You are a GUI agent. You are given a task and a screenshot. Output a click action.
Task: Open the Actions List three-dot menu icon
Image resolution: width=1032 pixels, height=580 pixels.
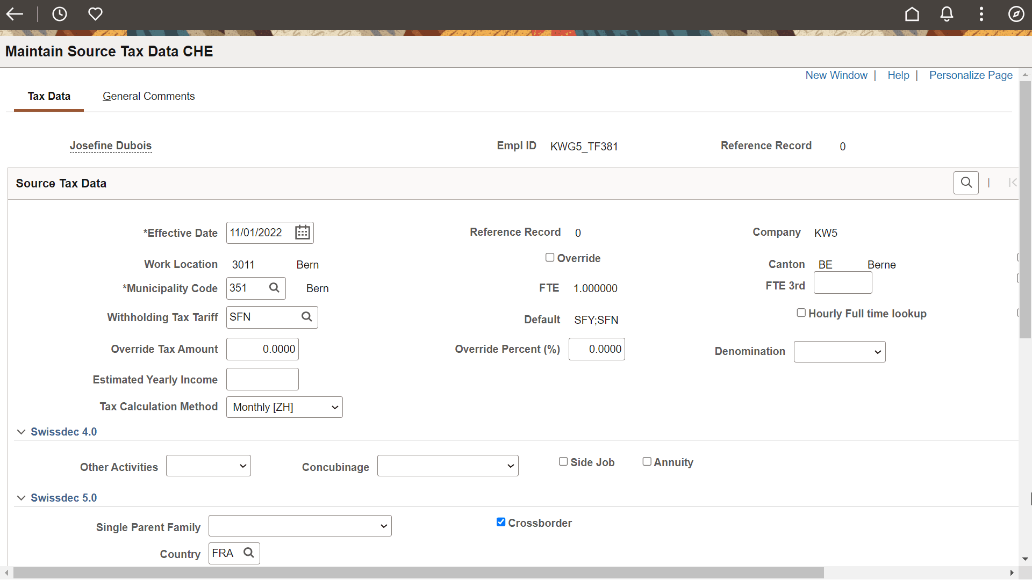point(981,14)
